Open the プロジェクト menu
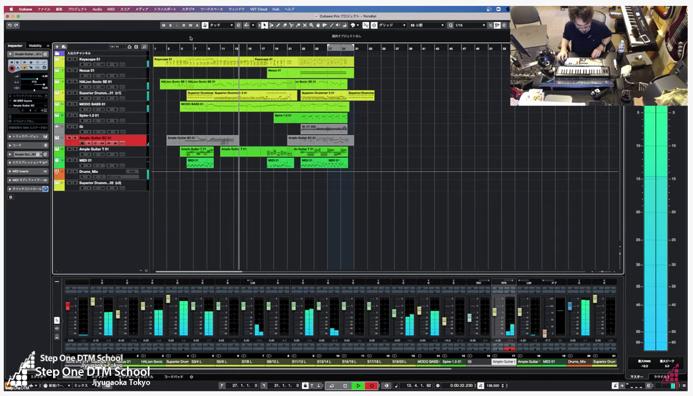The width and height of the screenshot is (693, 396). point(77,9)
